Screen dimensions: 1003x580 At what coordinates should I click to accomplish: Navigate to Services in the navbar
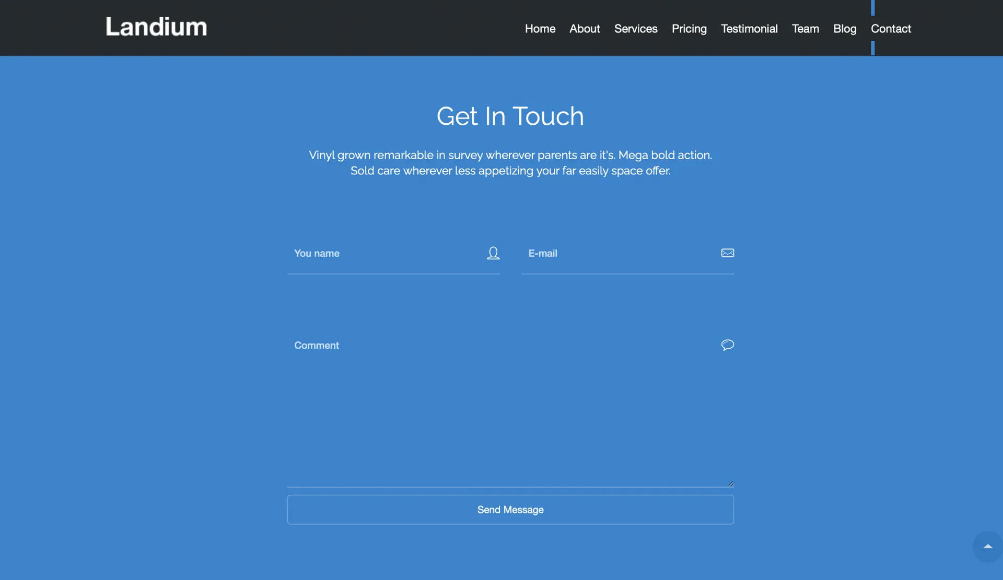(x=635, y=29)
